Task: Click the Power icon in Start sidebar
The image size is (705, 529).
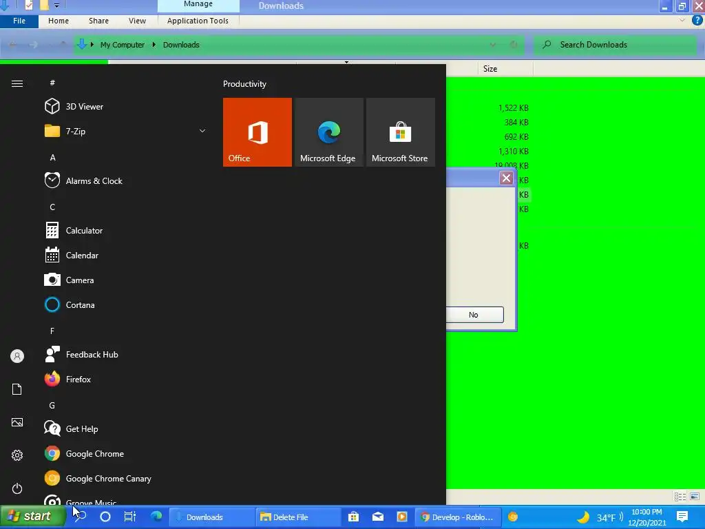Action: [x=17, y=488]
